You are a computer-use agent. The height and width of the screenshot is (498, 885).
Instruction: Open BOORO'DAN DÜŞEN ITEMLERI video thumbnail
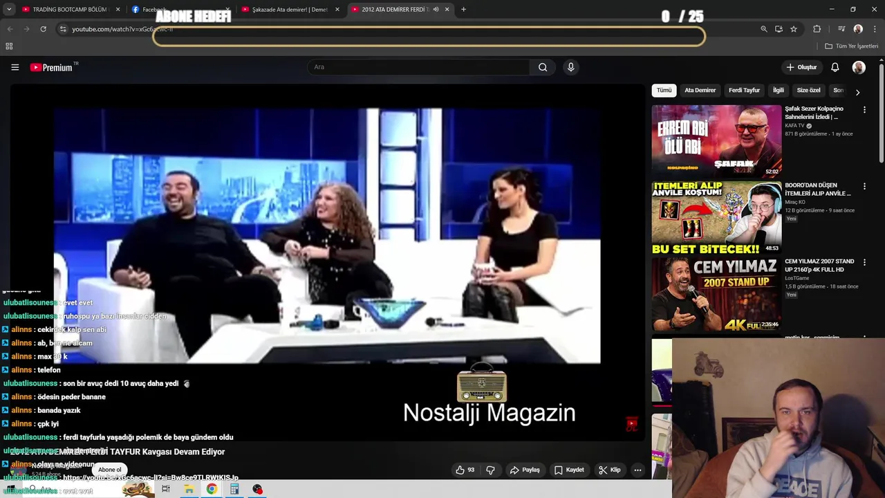click(716, 218)
